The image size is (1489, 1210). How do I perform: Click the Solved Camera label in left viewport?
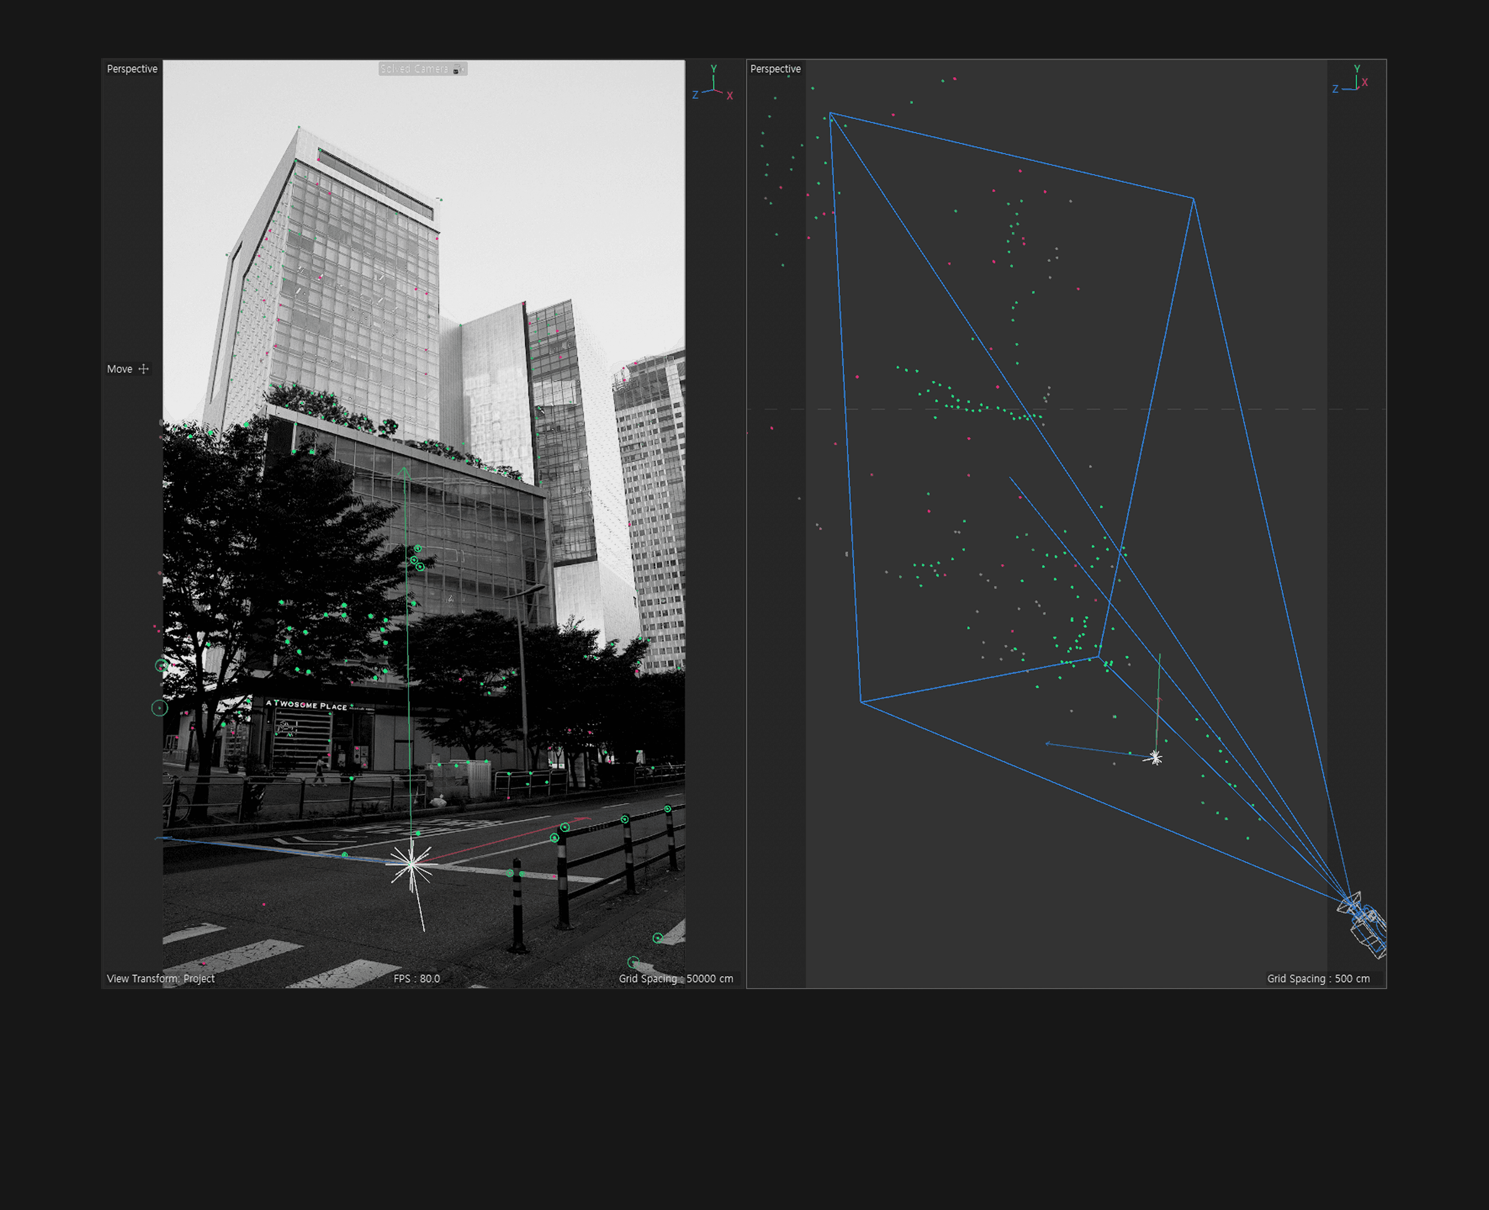414,69
